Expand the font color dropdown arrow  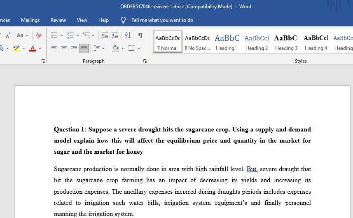click(x=40, y=48)
